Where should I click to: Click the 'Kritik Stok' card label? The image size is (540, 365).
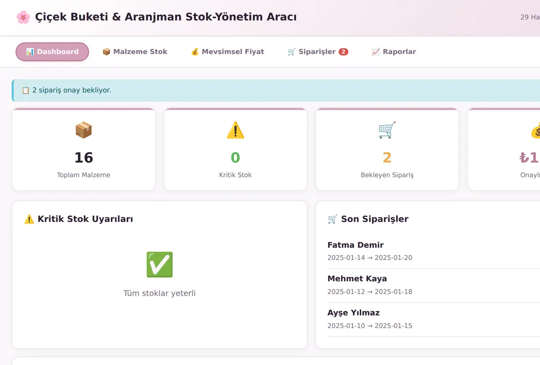pyautogui.click(x=235, y=175)
